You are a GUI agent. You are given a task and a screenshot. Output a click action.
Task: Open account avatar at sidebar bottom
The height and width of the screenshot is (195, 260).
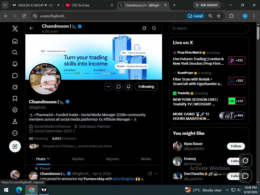(15, 175)
